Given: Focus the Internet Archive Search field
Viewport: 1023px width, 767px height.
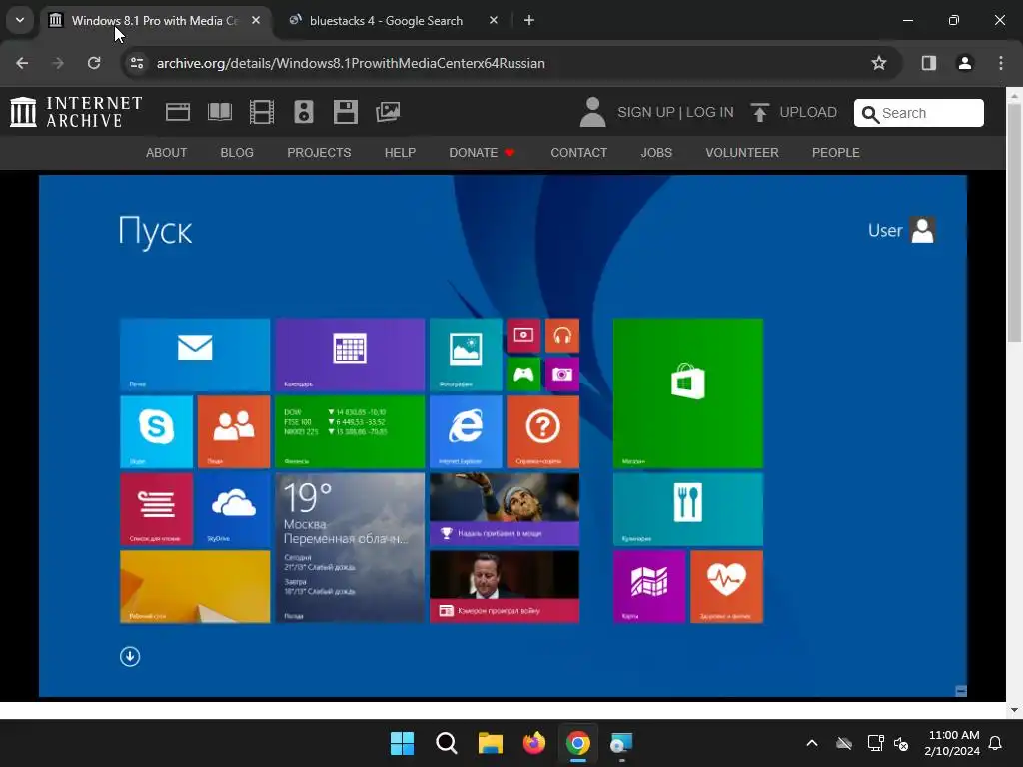Looking at the screenshot, I should tap(919, 113).
